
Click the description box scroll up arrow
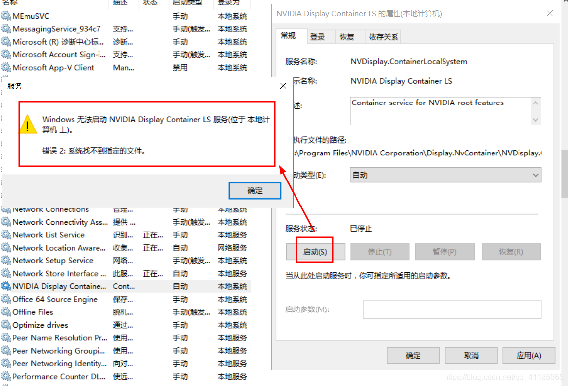tap(535, 103)
